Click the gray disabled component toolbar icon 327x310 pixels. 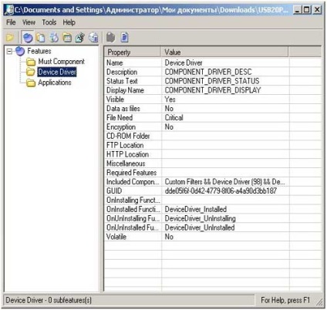pos(111,38)
